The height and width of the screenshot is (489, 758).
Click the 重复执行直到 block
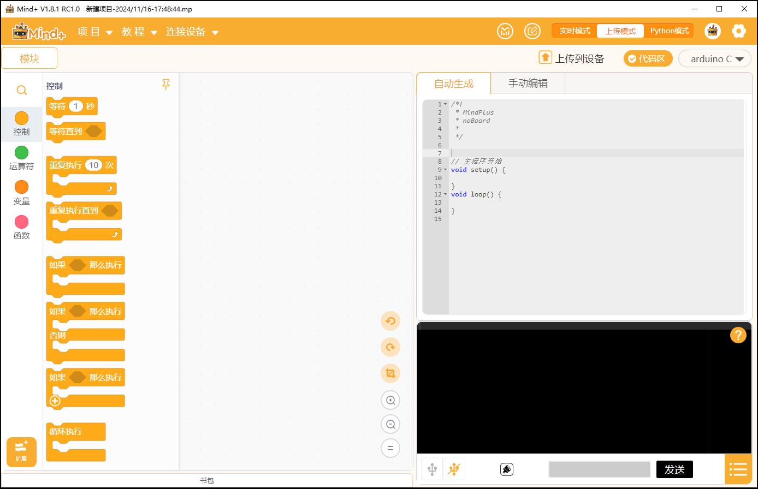(84, 222)
